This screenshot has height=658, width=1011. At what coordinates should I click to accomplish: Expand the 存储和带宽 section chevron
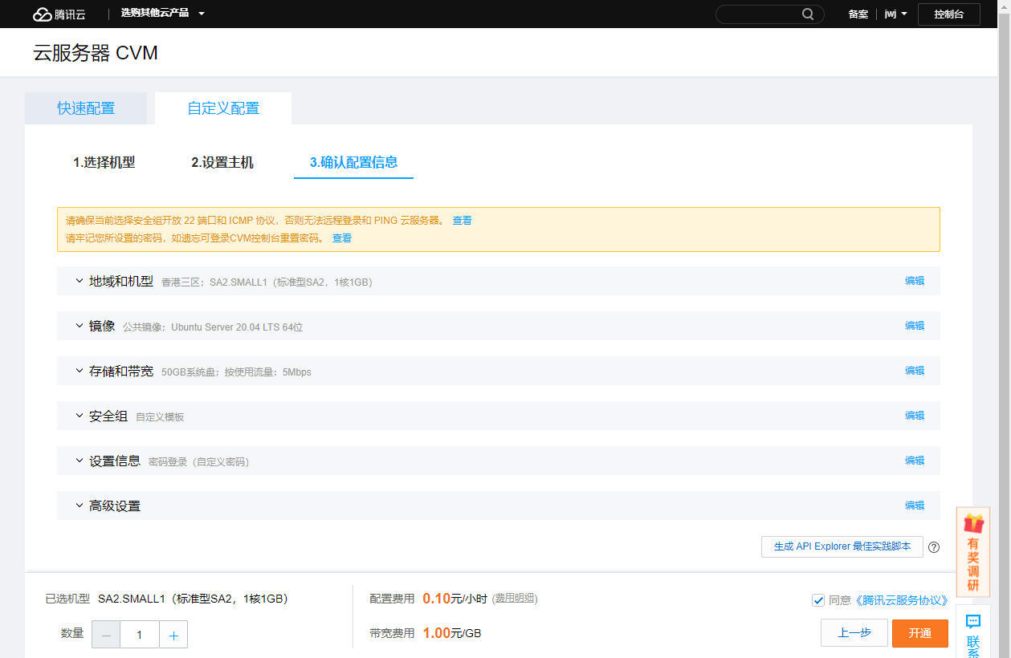pyautogui.click(x=79, y=371)
